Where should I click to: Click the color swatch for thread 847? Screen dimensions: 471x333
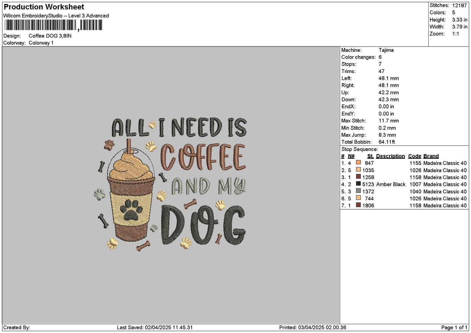[x=358, y=162]
